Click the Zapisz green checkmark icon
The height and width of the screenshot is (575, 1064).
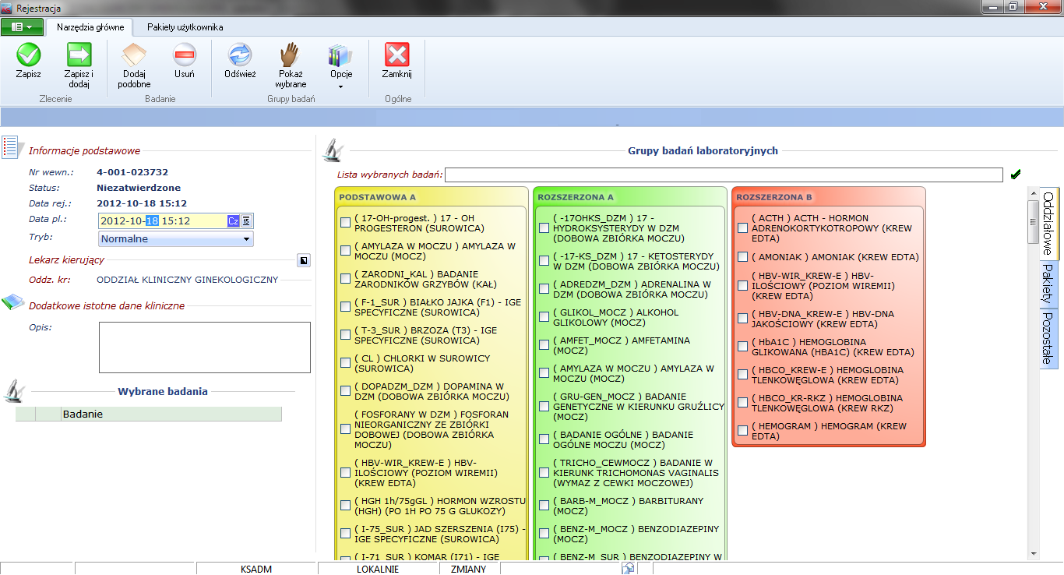[x=29, y=55]
